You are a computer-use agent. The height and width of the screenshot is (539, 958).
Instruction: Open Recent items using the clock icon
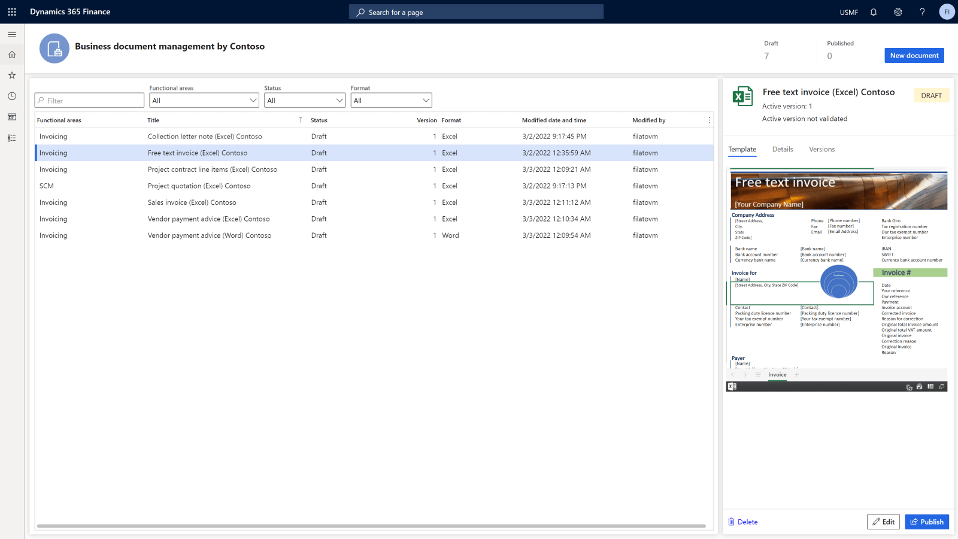11,96
